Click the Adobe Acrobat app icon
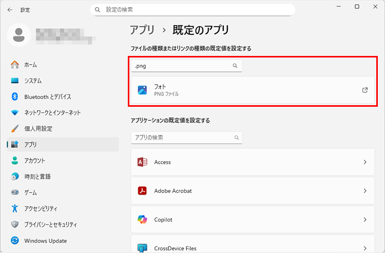Screen dimensions: 385x253 pyautogui.click(x=142, y=191)
